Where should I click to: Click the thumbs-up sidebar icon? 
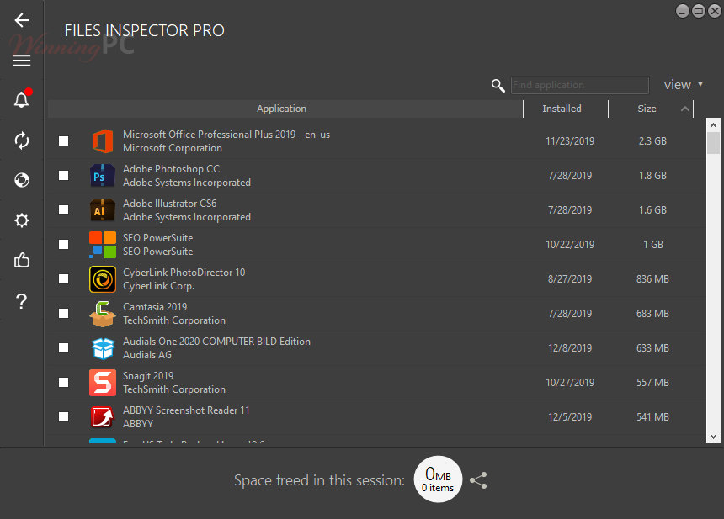22,260
